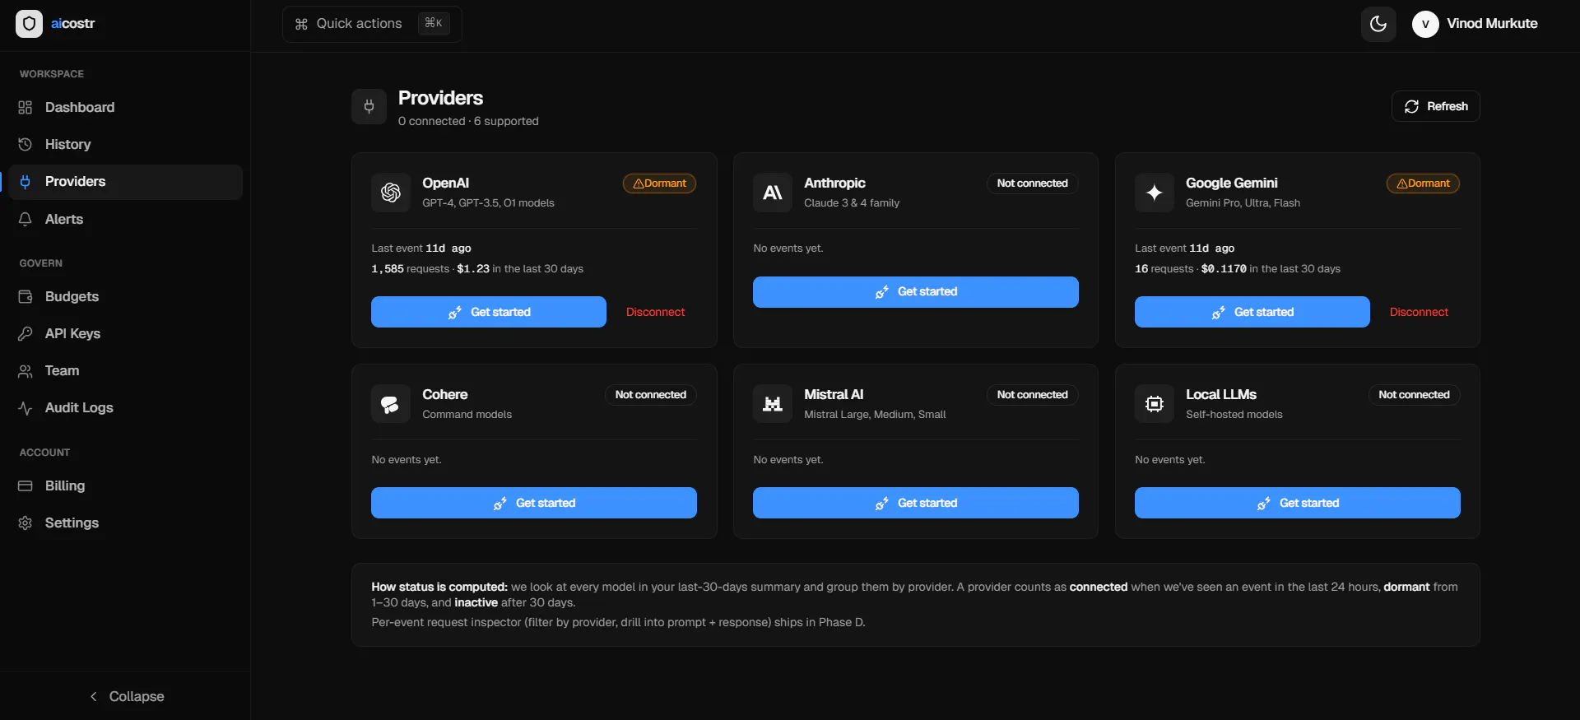Disconnect the Google Gemini provider
Screen dimensions: 1580x720
[1419, 312]
